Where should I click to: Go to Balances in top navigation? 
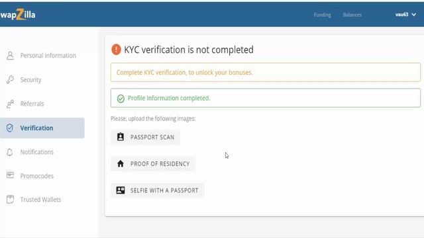pyautogui.click(x=352, y=15)
